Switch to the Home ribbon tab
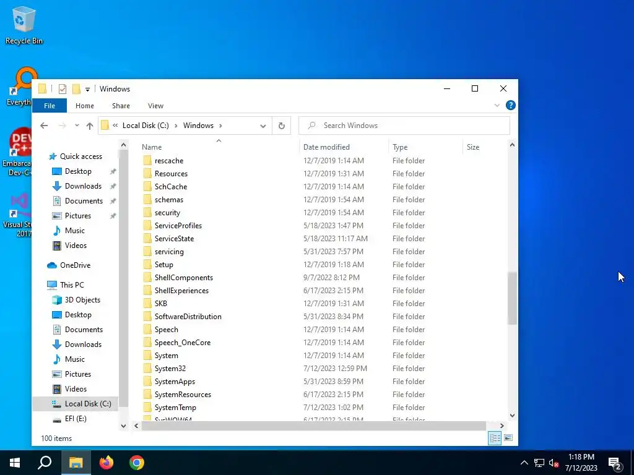634x475 pixels. tap(84, 106)
